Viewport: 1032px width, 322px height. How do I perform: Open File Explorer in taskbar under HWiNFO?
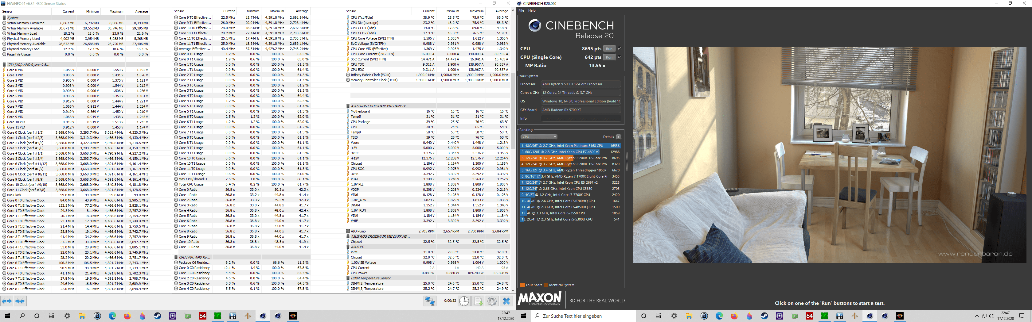point(82,316)
